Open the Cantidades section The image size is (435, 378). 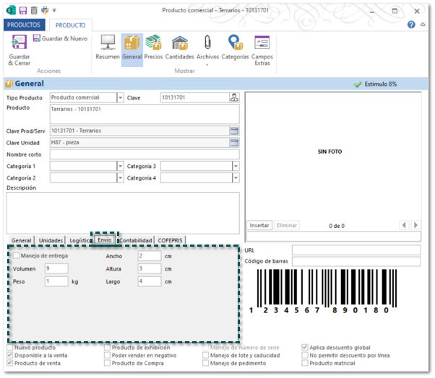tap(179, 43)
